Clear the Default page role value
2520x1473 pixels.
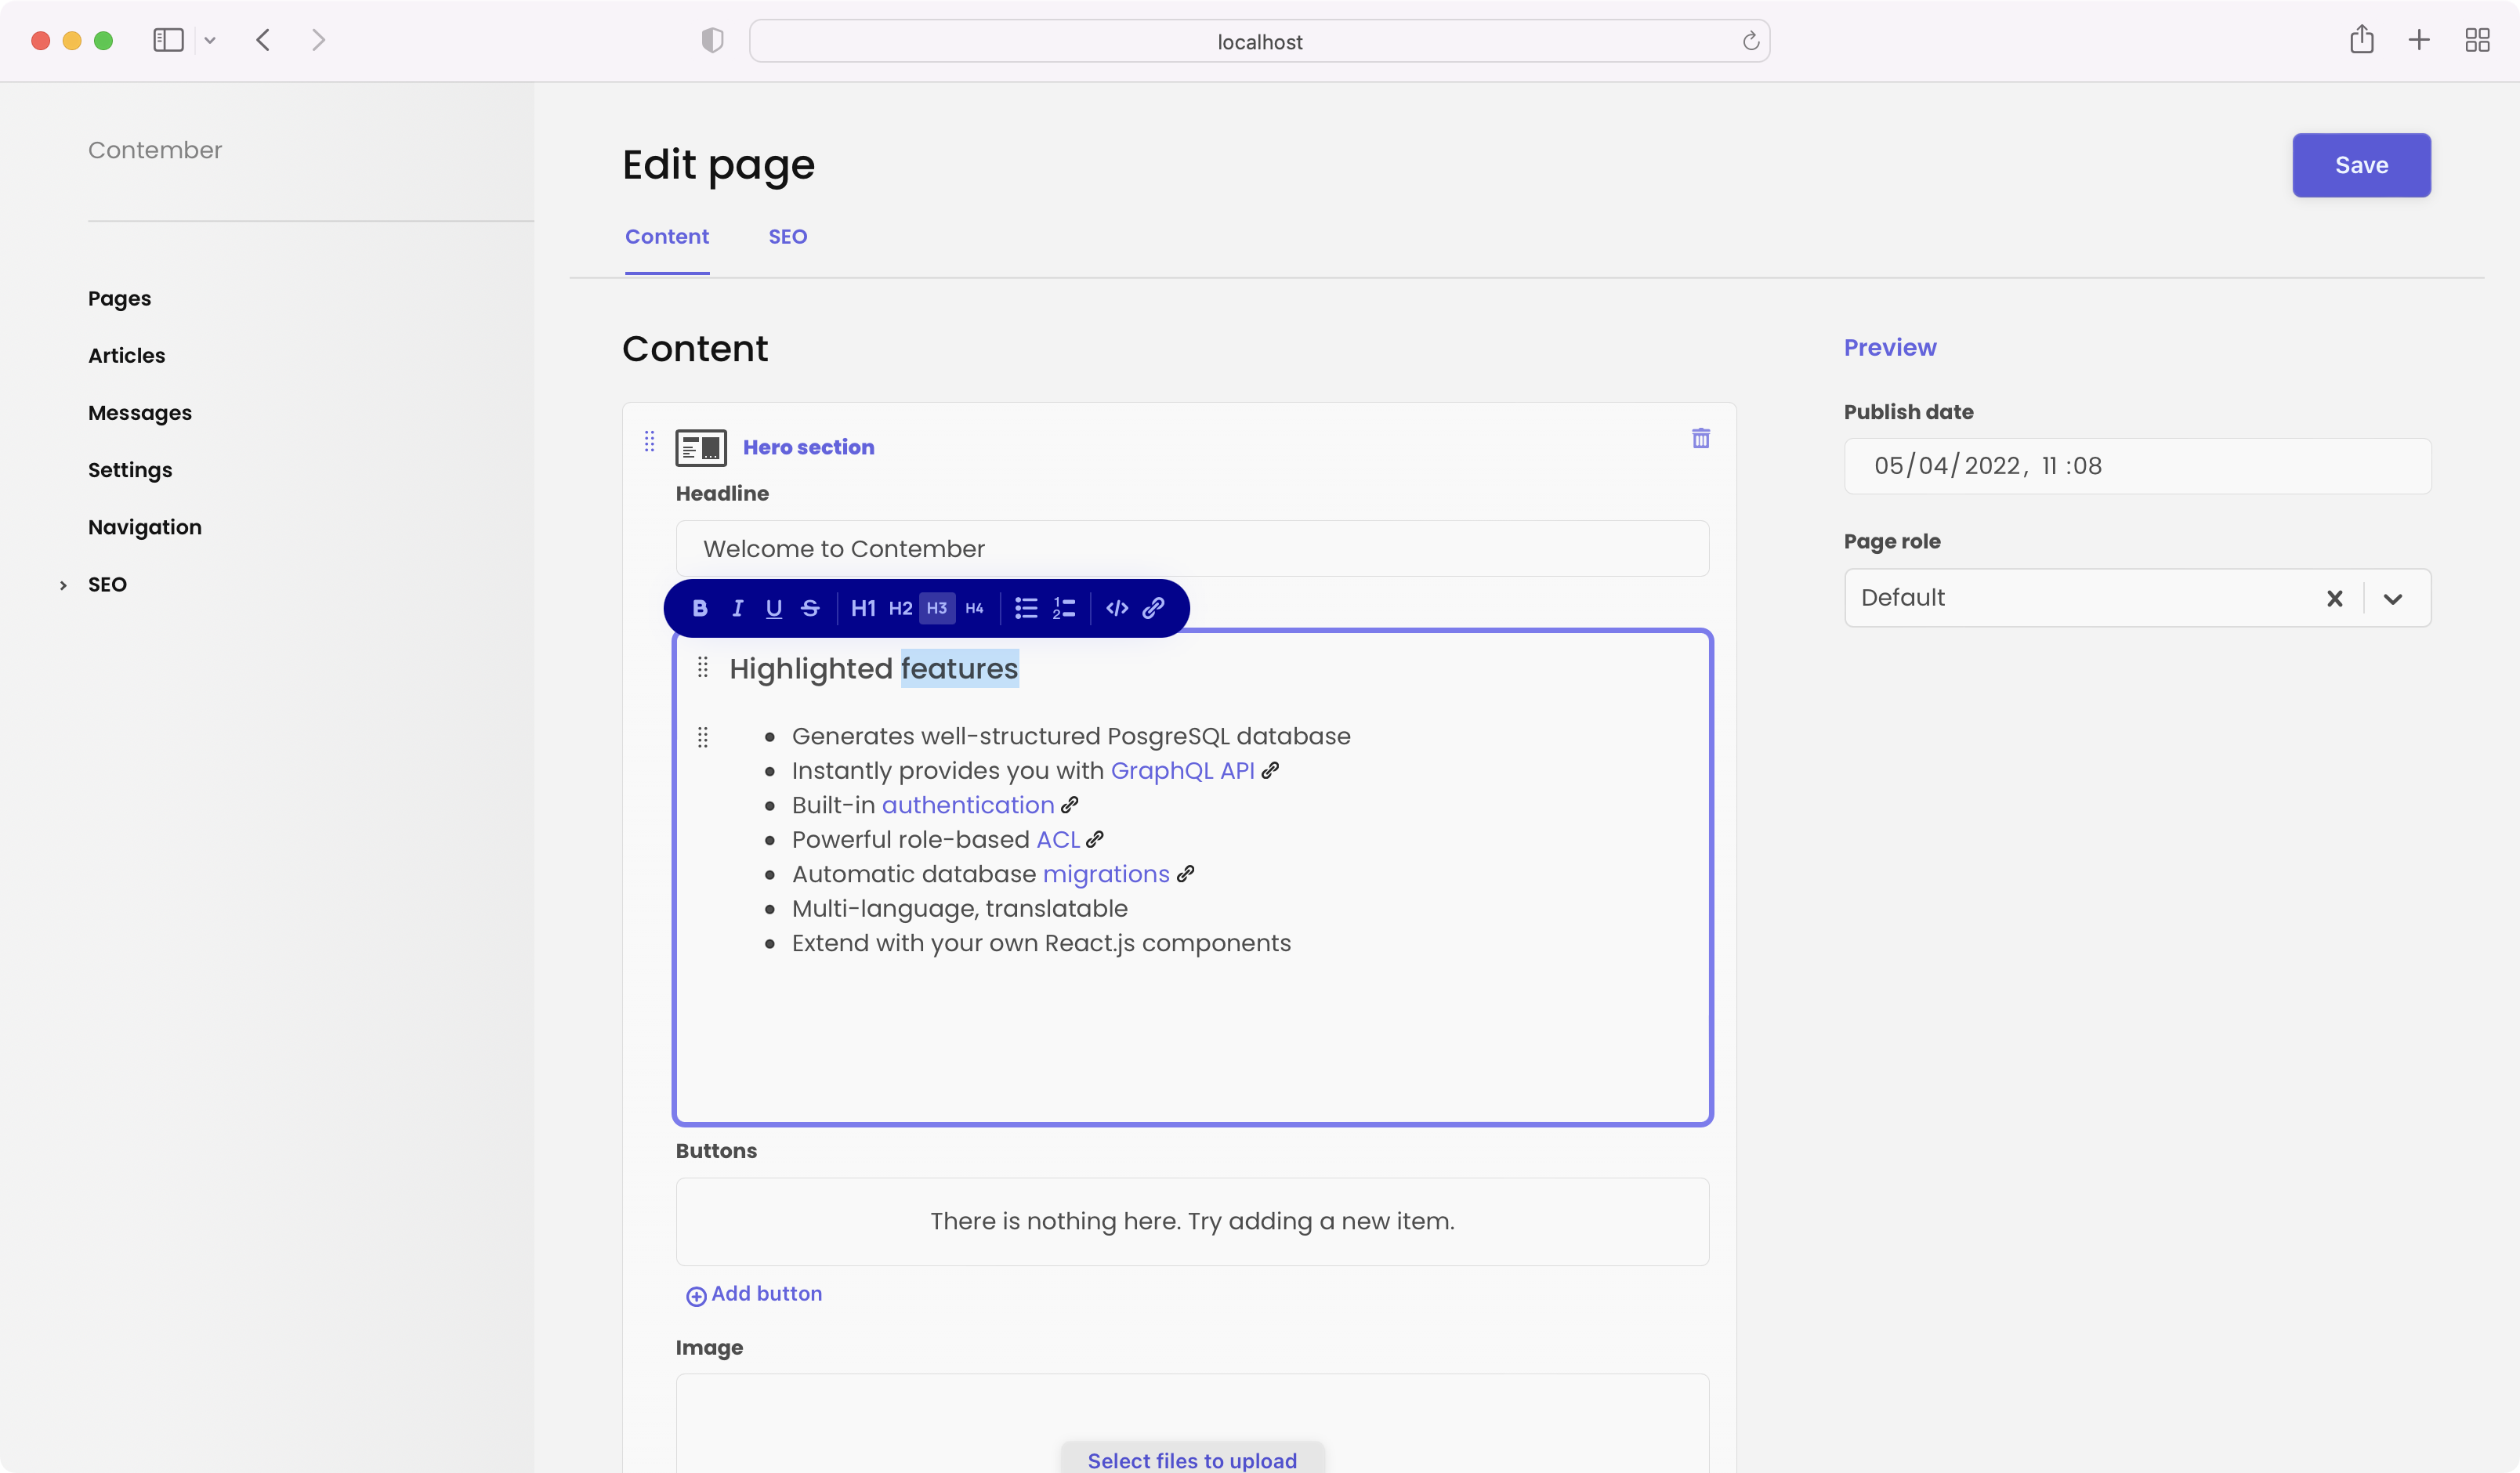[2334, 598]
